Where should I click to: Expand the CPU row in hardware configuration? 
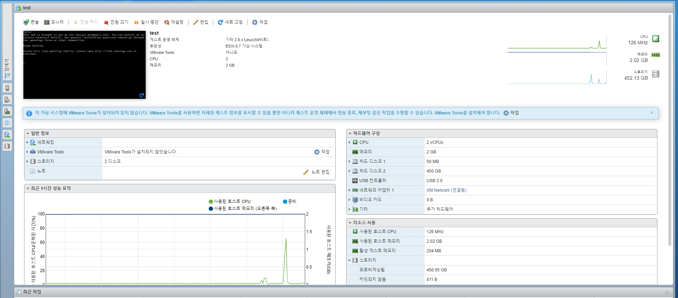(349, 142)
